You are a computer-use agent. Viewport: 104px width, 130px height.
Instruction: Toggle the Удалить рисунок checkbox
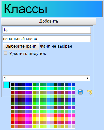point(6,53)
